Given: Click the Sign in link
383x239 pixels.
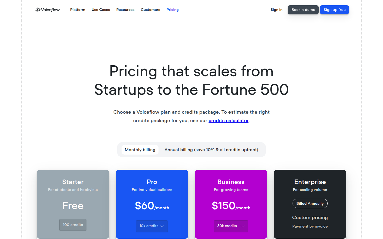Looking at the screenshot, I should 276,10.
